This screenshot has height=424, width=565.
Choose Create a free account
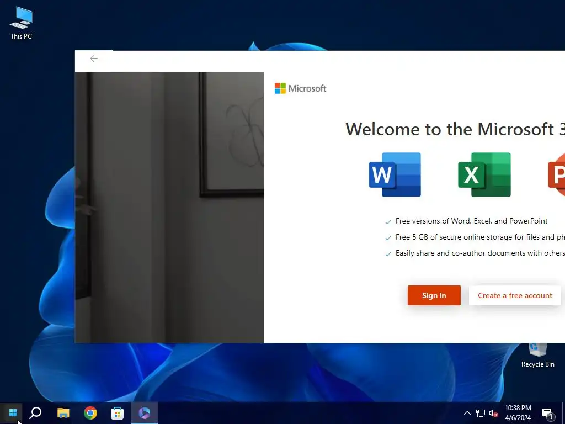(x=515, y=295)
